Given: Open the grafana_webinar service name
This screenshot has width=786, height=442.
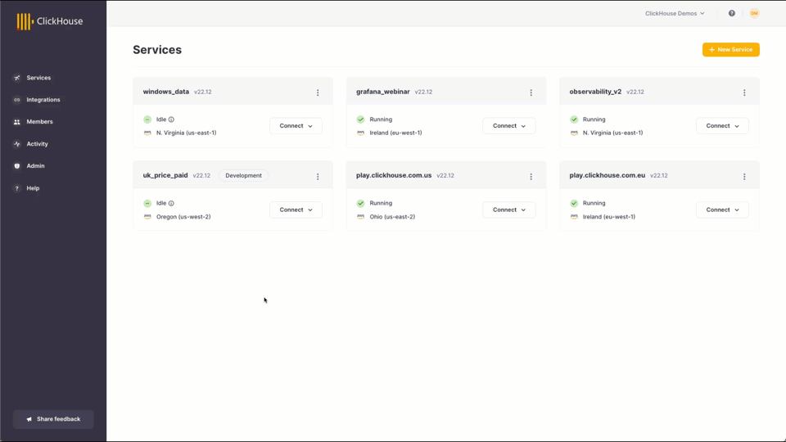Looking at the screenshot, I should point(382,92).
